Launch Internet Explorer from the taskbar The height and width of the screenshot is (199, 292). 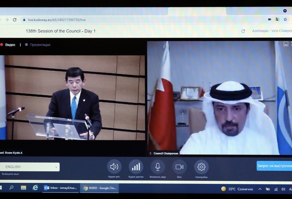tap(35, 188)
